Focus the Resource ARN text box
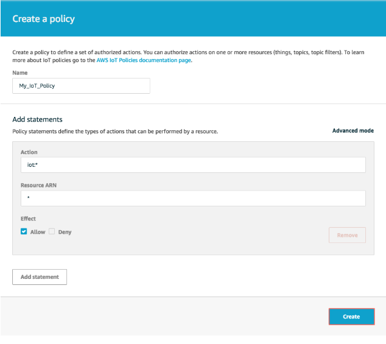The width and height of the screenshot is (386, 344). [x=193, y=198]
